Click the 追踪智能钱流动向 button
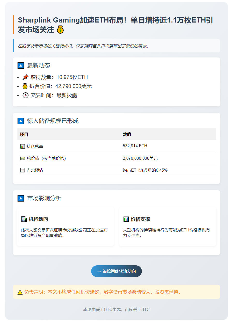233x328 pixels. click(x=116, y=271)
